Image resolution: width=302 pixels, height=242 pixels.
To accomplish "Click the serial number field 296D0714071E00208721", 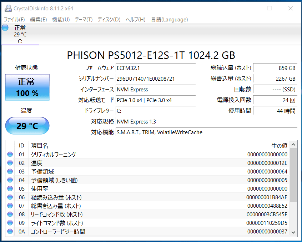I will coord(156,79).
